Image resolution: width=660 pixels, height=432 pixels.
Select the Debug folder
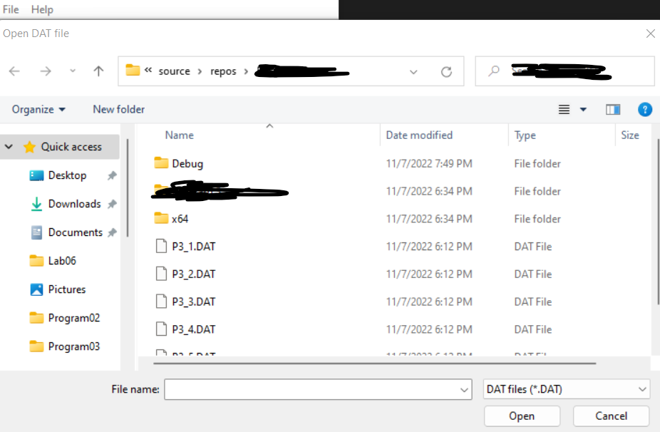point(187,164)
